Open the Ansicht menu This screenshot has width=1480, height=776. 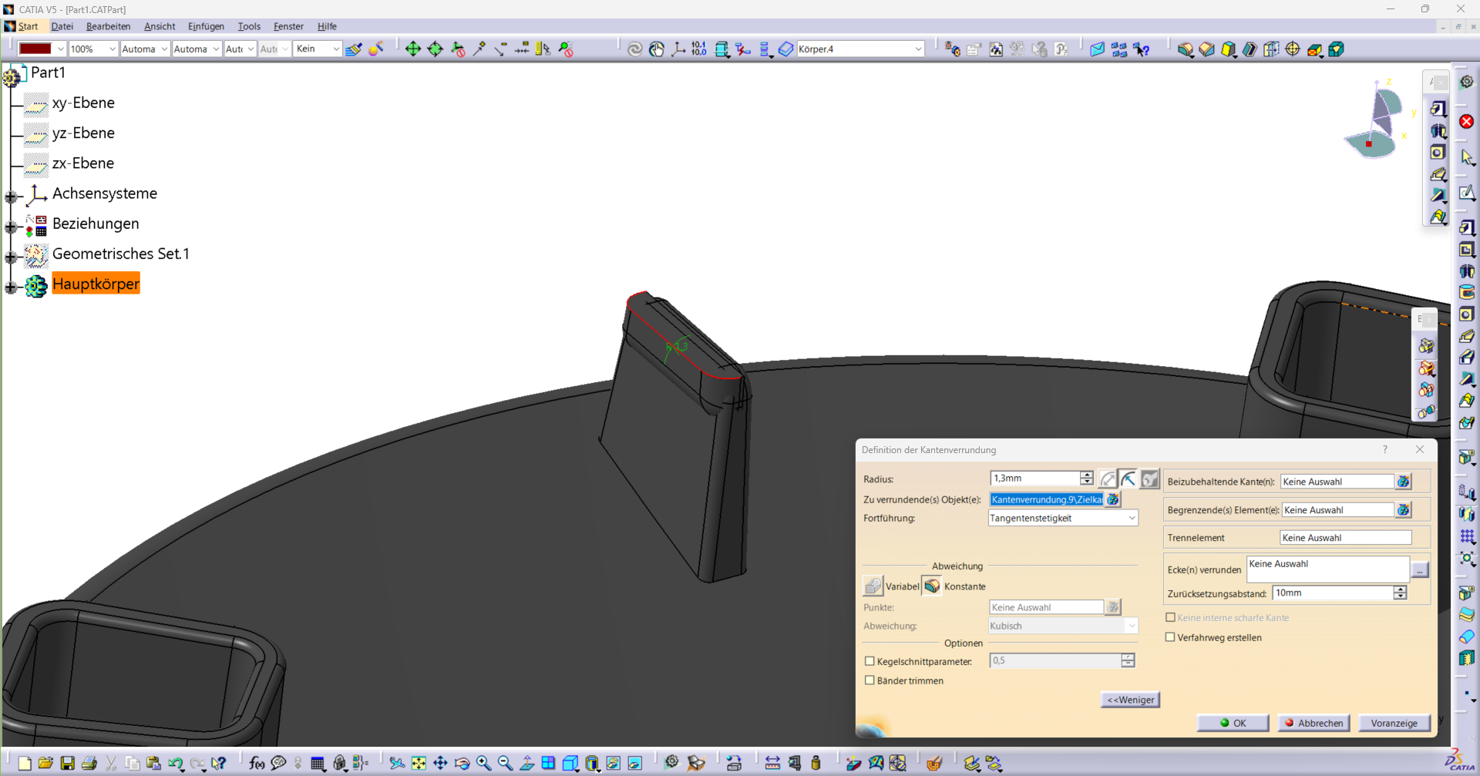point(160,26)
